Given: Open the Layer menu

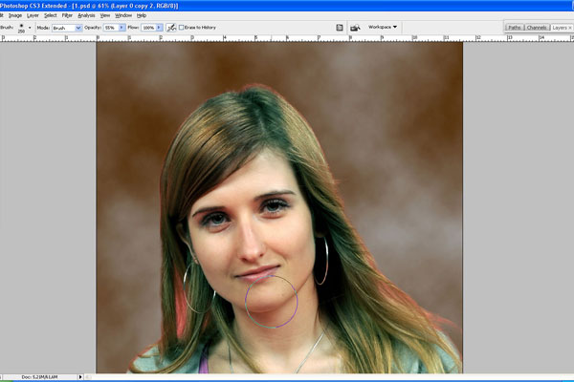Looking at the screenshot, I should [x=33, y=15].
